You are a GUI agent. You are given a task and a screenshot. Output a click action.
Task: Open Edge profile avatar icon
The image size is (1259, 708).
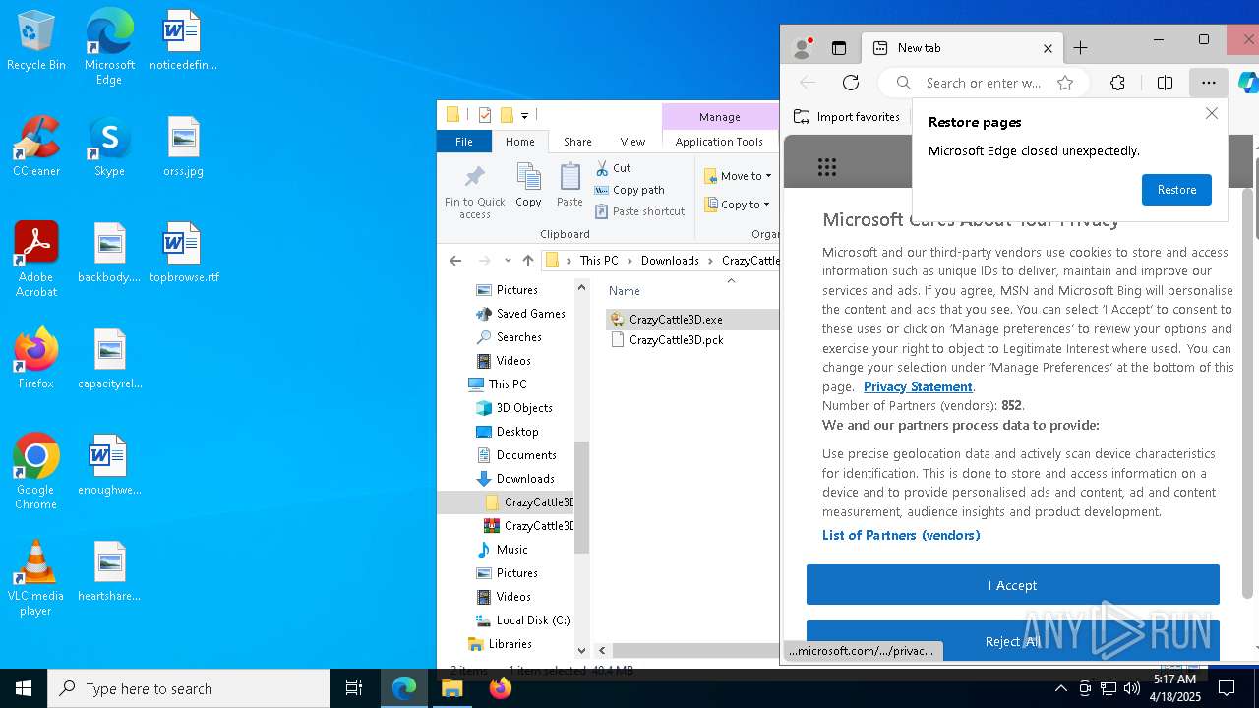click(x=802, y=47)
